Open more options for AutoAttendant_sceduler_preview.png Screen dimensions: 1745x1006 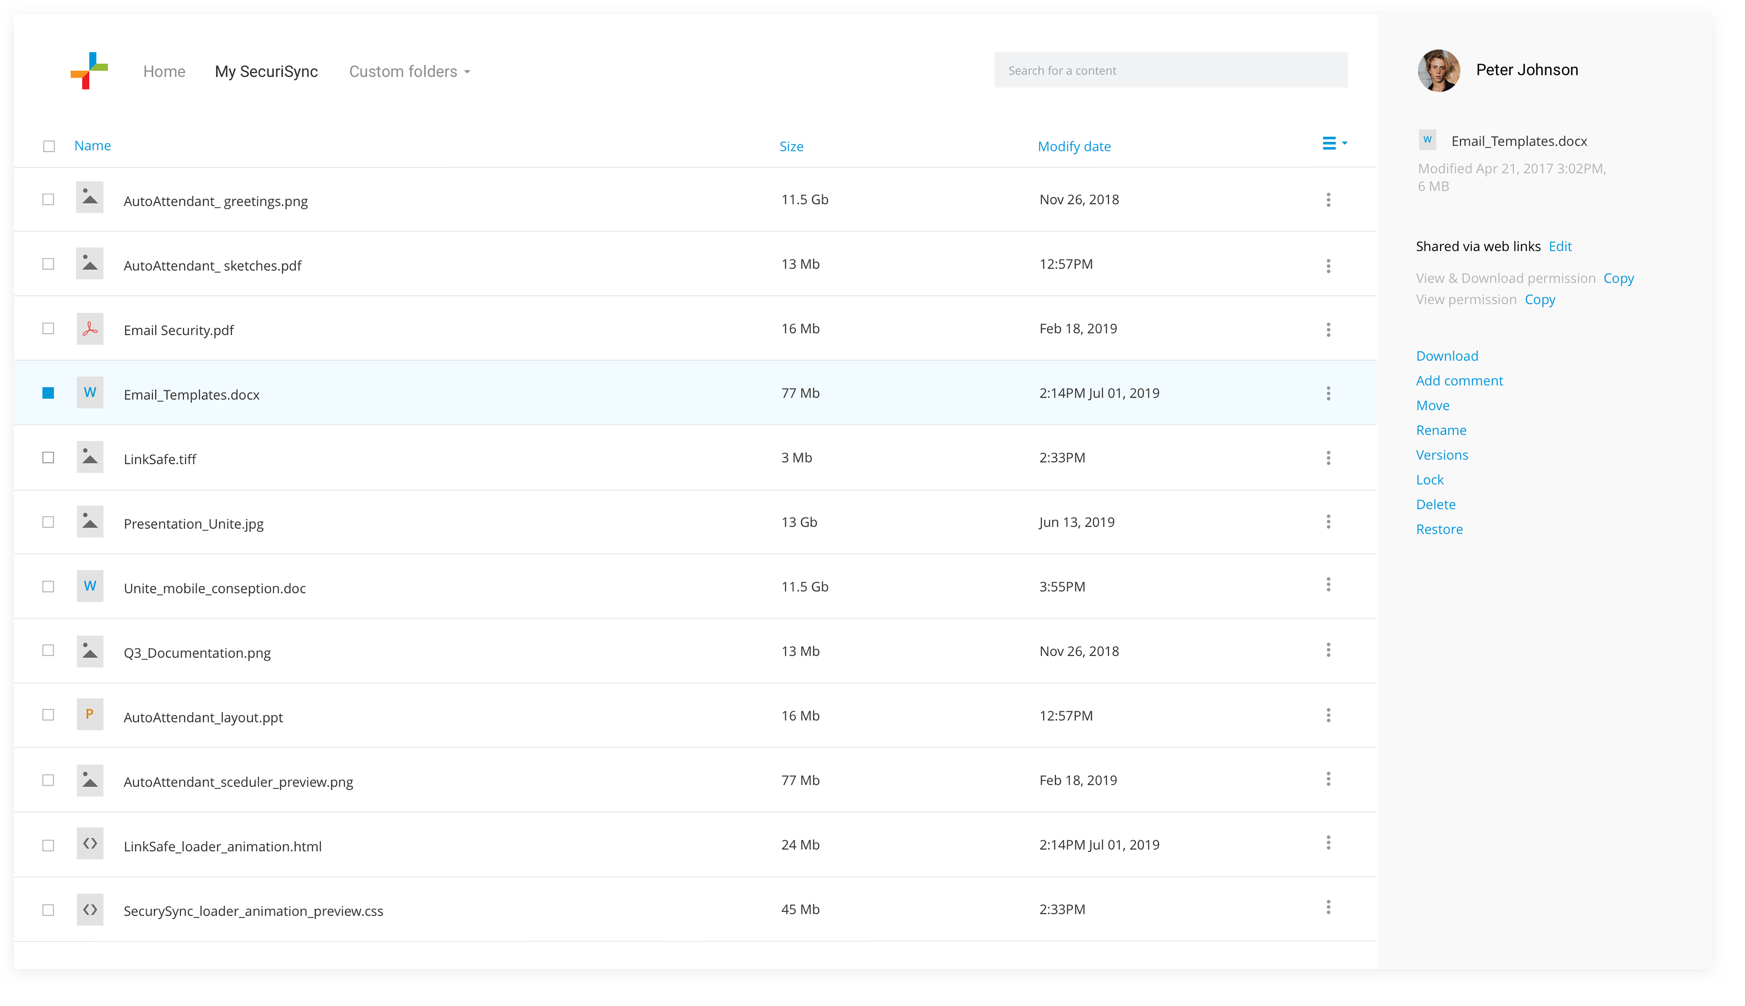click(x=1328, y=779)
